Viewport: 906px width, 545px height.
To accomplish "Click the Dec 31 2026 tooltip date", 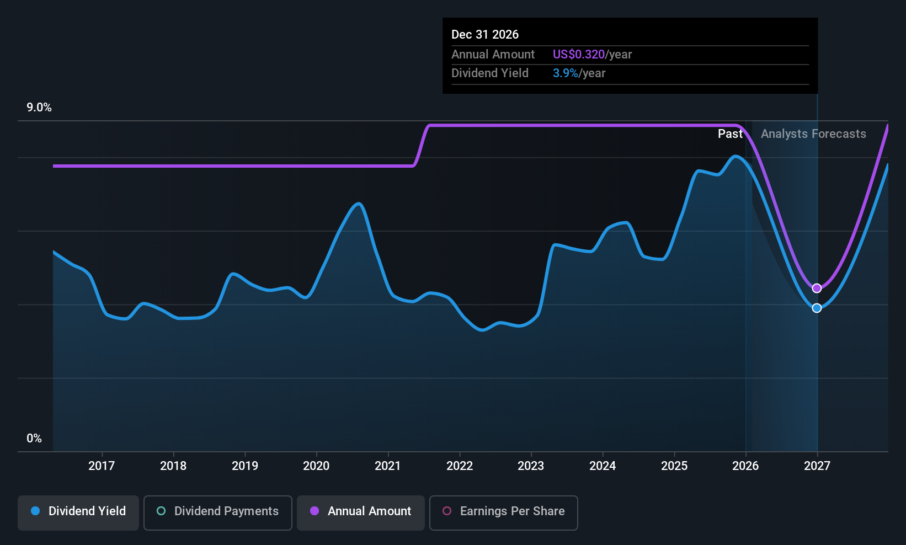I will click(485, 34).
